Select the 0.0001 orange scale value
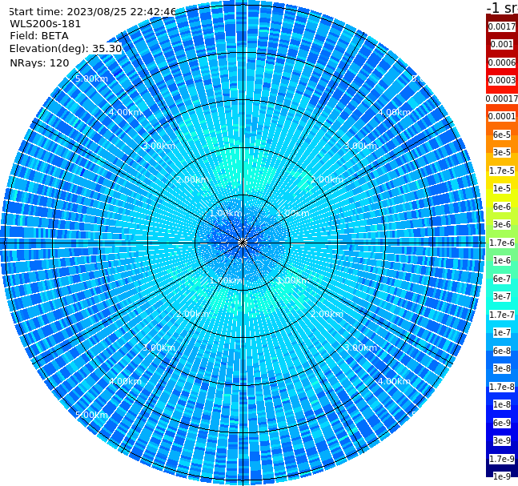Viewport: 518px width, 486px height. 502,116
